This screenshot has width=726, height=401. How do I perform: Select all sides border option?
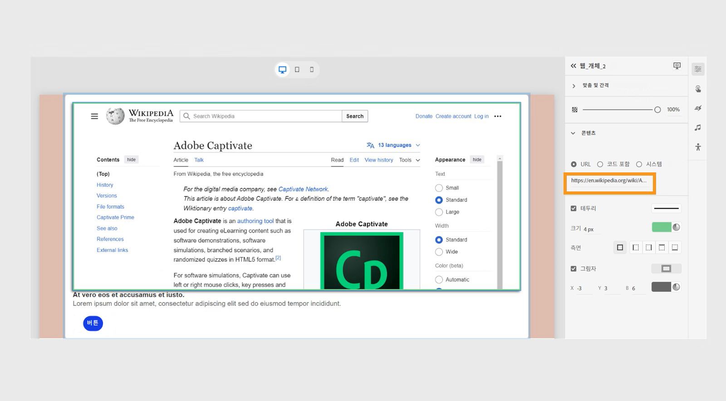pyautogui.click(x=620, y=247)
